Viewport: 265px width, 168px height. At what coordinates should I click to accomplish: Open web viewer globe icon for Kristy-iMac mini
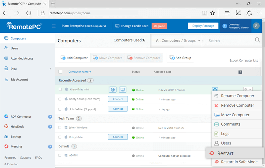coord(113,89)
